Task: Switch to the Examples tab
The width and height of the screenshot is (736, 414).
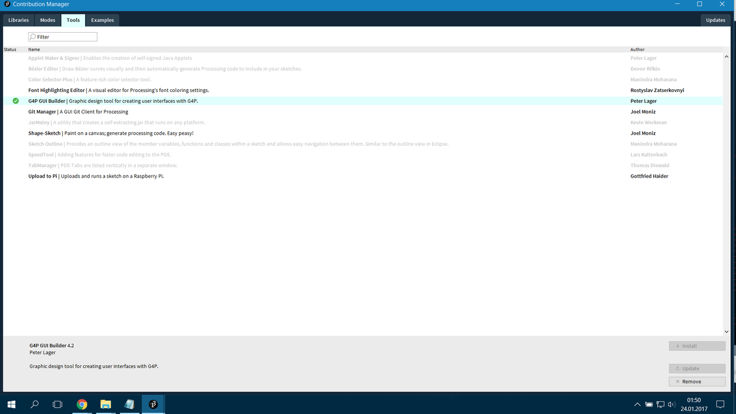Action: click(x=102, y=20)
